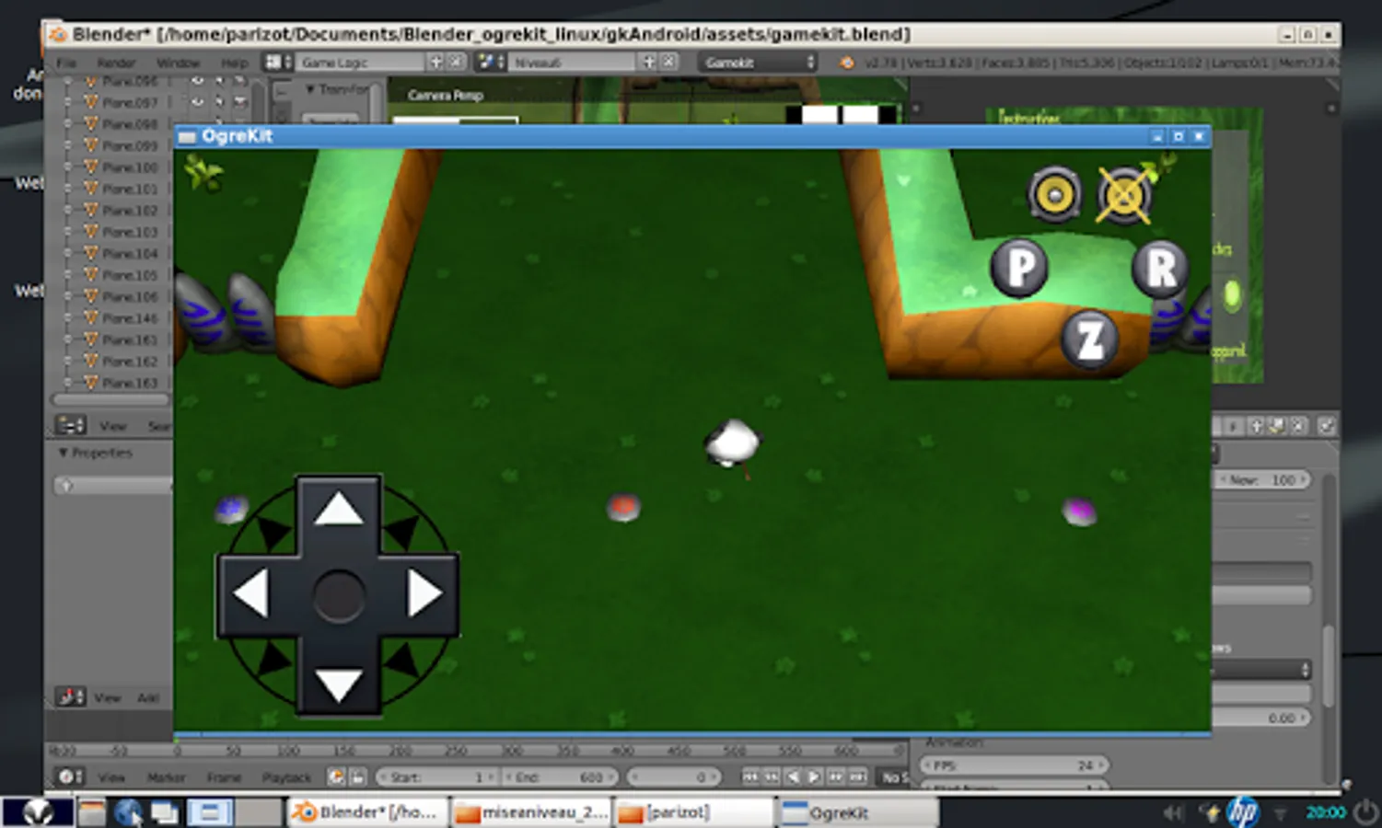This screenshot has height=828, width=1382.
Task: Expand the Plane.101 tree node
Action: pos(67,189)
